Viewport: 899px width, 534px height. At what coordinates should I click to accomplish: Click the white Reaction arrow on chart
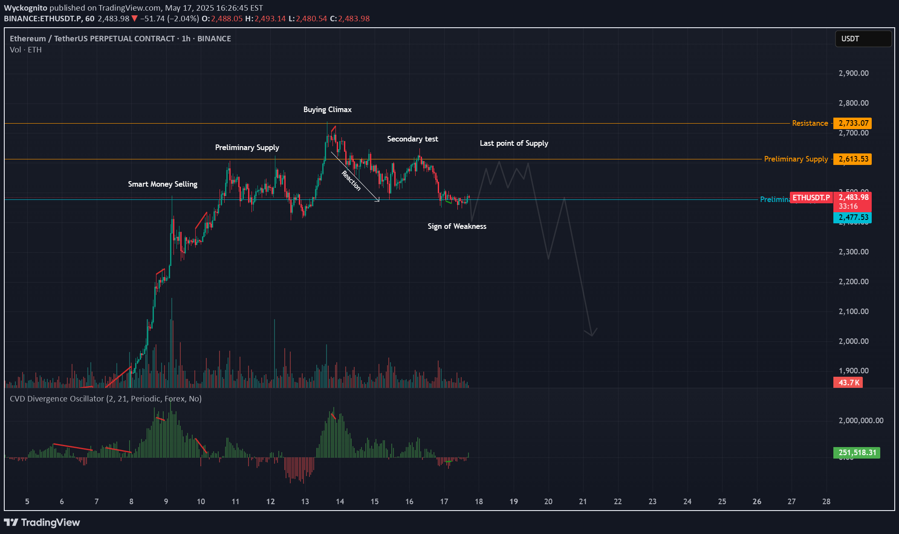tap(355, 177)
